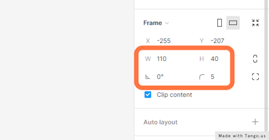Open the Frame type dropdown
This screenshot has width=269, height=140.
point(153,23)
